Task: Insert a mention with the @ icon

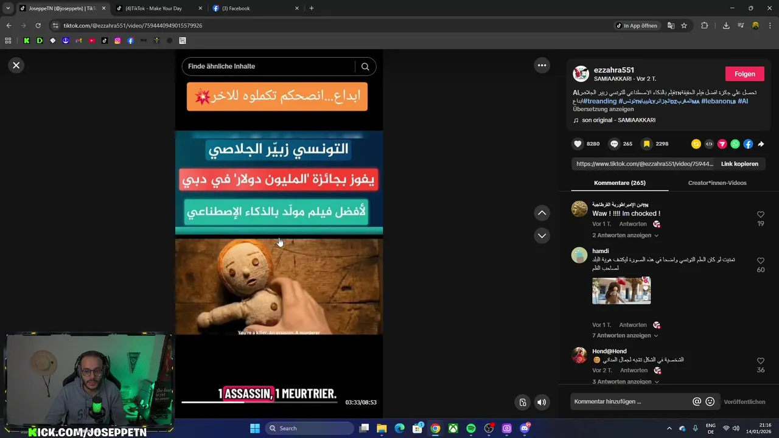Action: [x=697, y=401]
